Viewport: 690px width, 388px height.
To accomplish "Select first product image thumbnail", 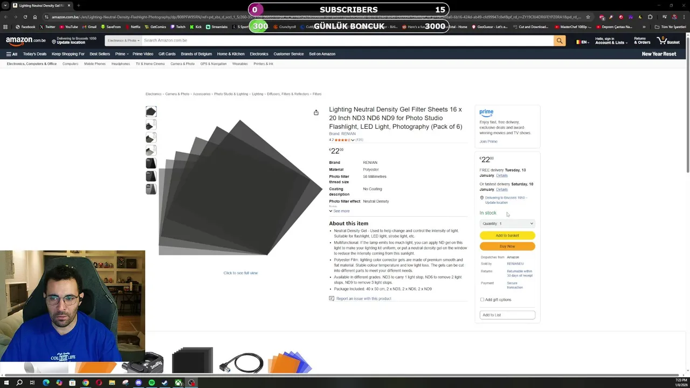I will [151, 112].
